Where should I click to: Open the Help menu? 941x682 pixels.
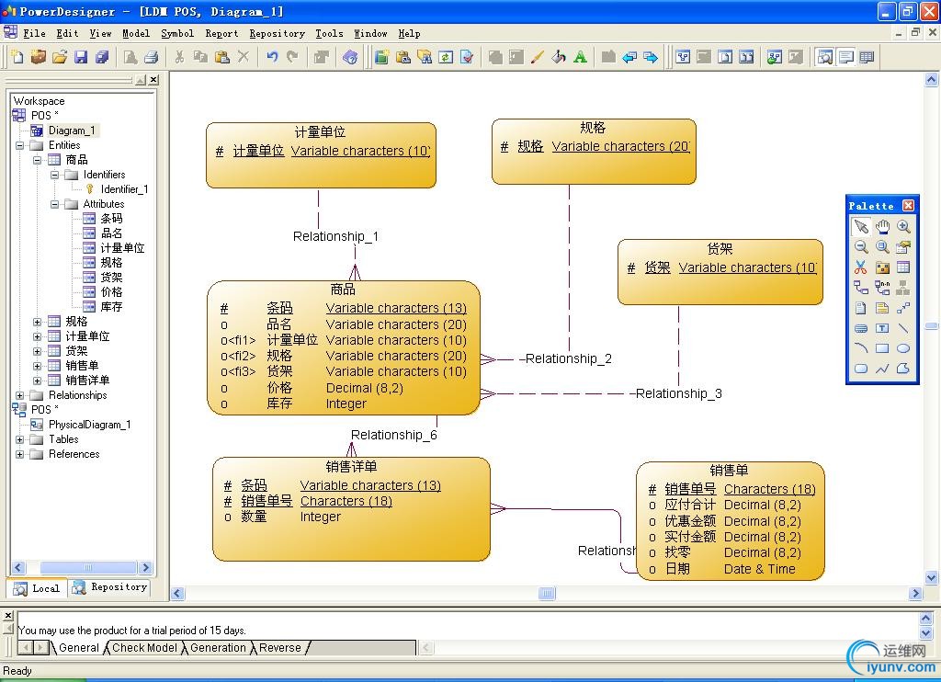(409, 34)
